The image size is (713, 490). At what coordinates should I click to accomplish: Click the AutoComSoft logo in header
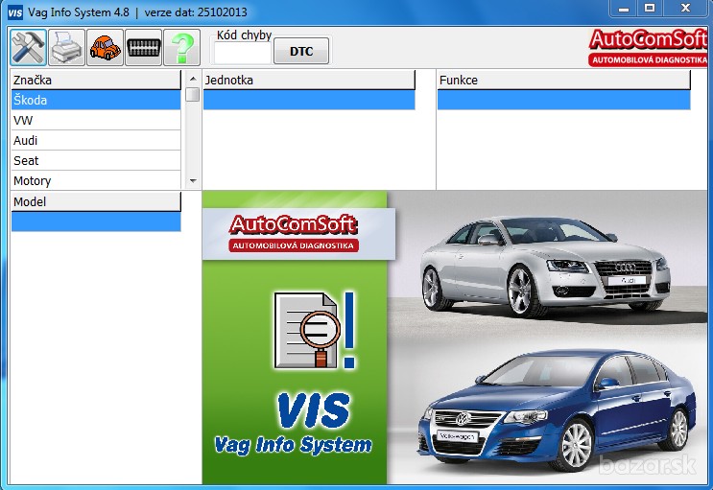pyautogui.click(x=648, y=47)
